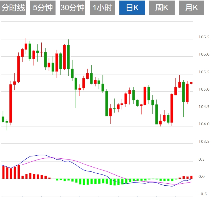Click the leftmost red MACD histogram bar
211x197 pixels.
click(3, 172)
